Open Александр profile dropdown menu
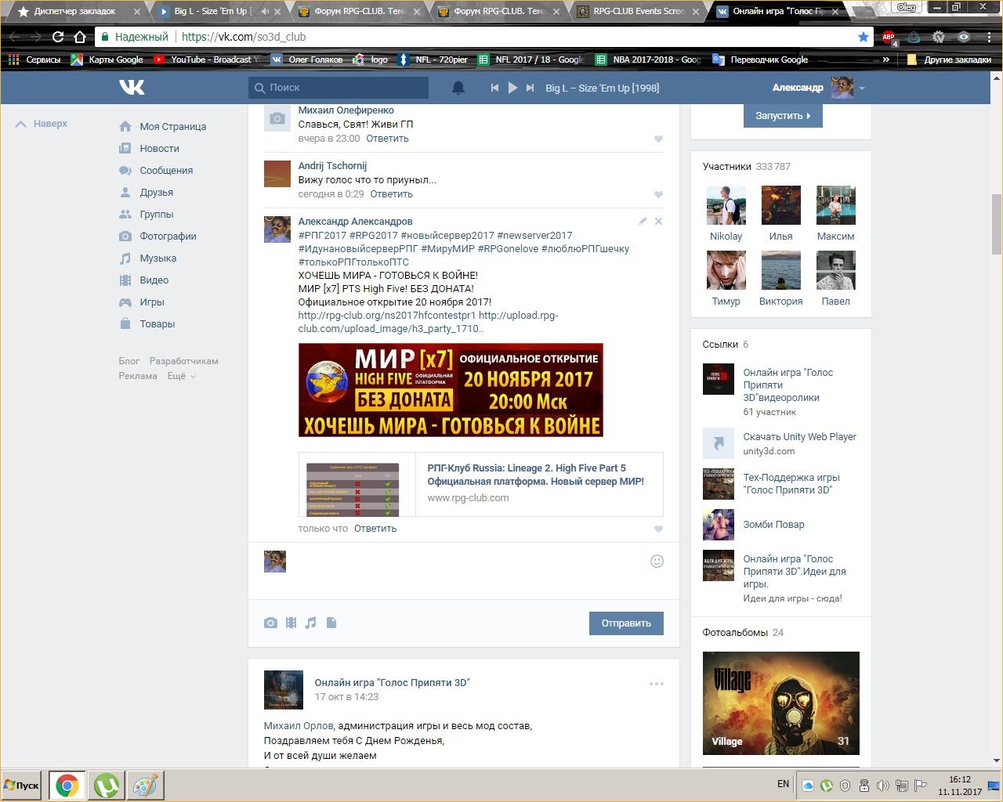1003x802 pixels. click(818, 88)
